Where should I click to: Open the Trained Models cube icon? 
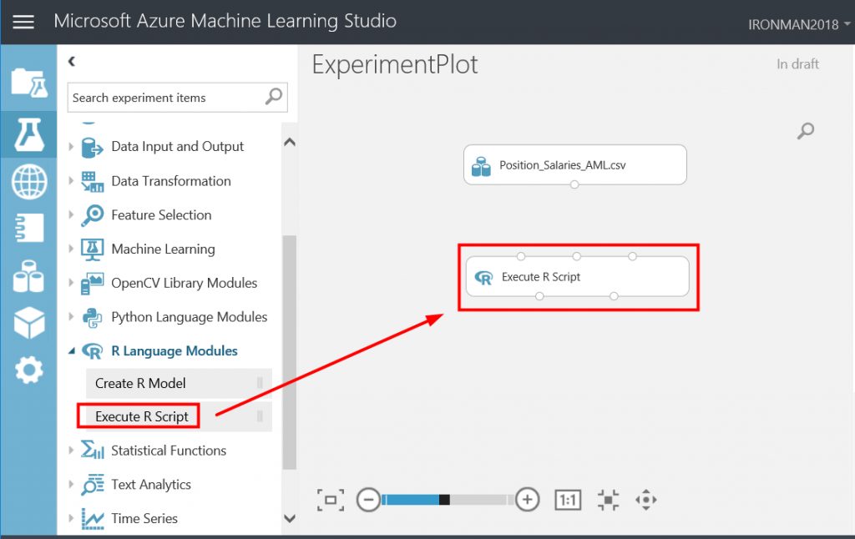coord(29,323)
